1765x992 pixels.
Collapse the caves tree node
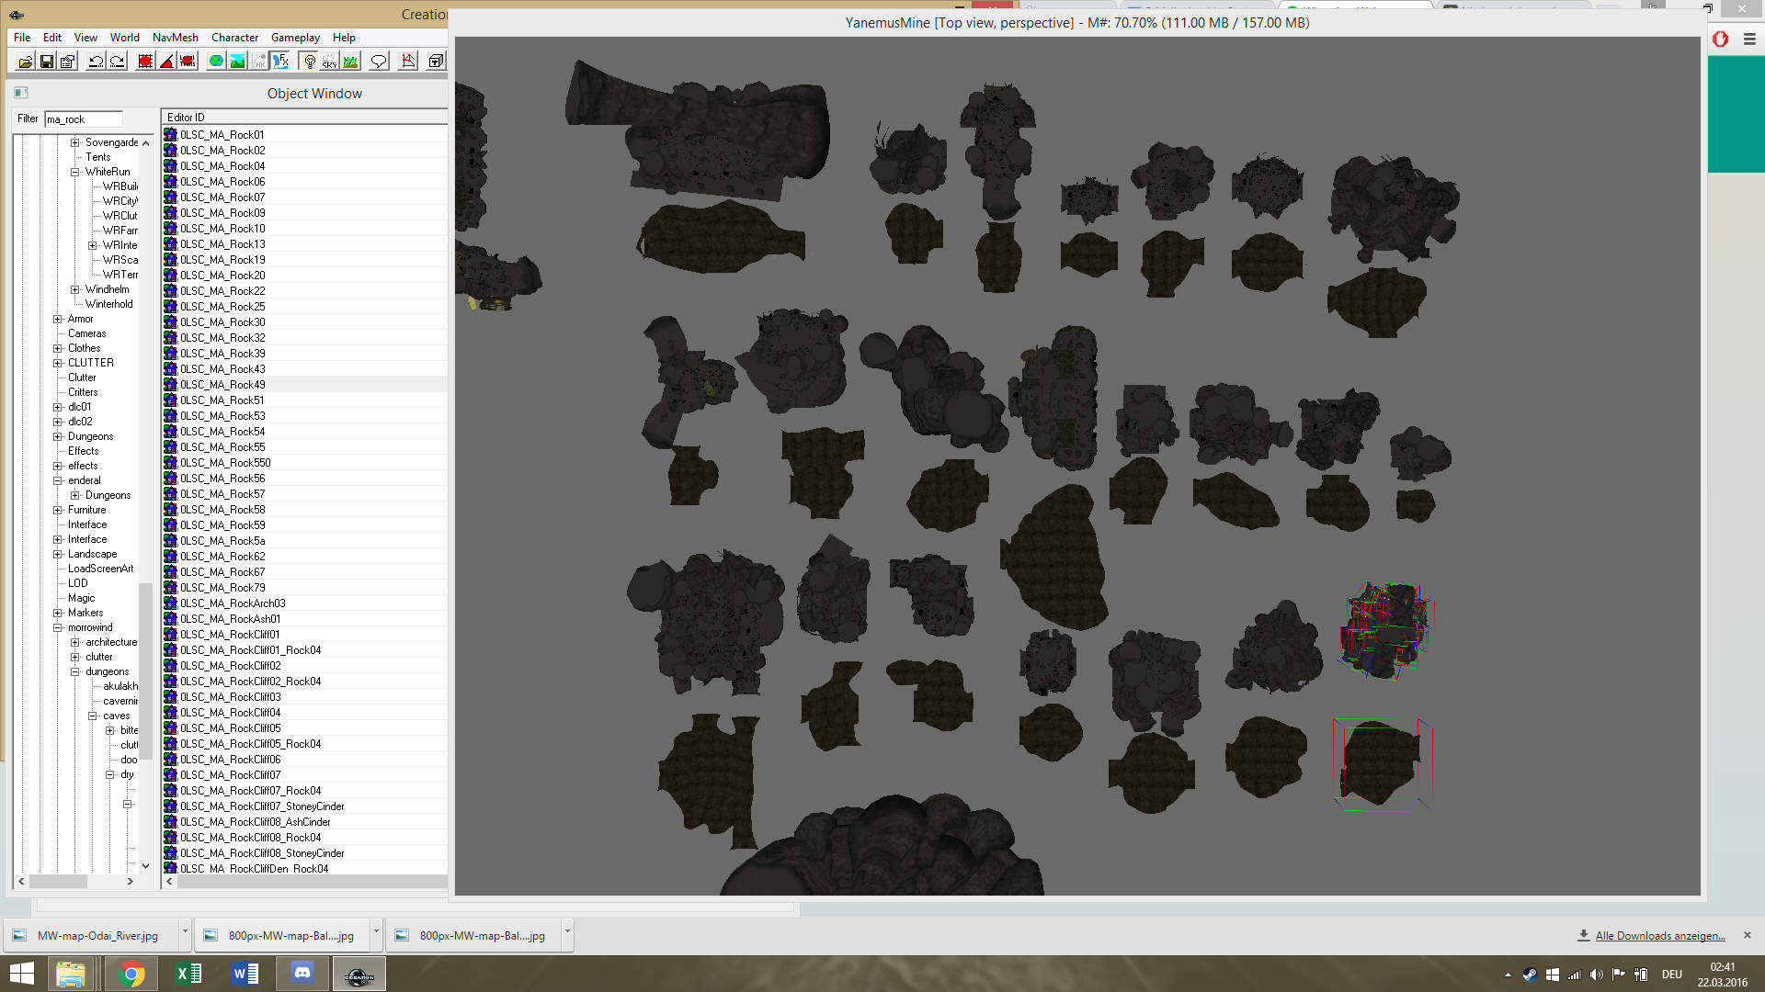(93, 716)
